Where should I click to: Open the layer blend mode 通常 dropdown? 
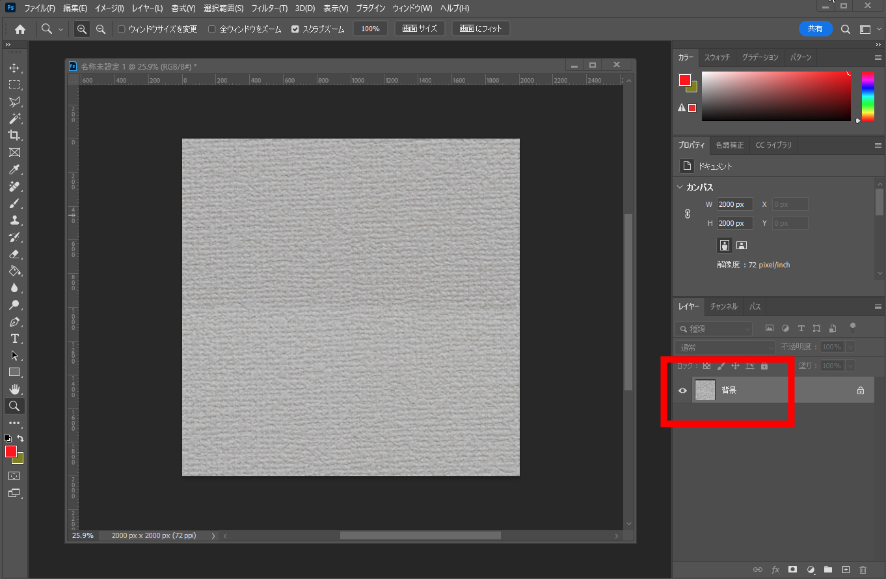[x=725, y=347]
